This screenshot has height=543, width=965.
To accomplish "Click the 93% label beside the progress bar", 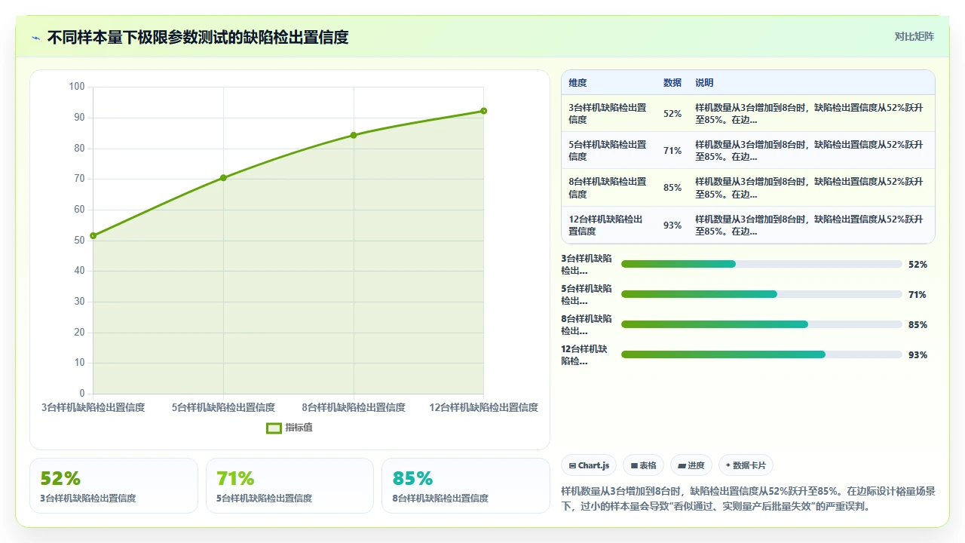I will (918, 354).
